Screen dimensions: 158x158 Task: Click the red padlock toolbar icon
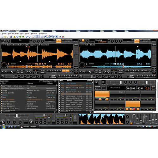[x=63, y=37]
